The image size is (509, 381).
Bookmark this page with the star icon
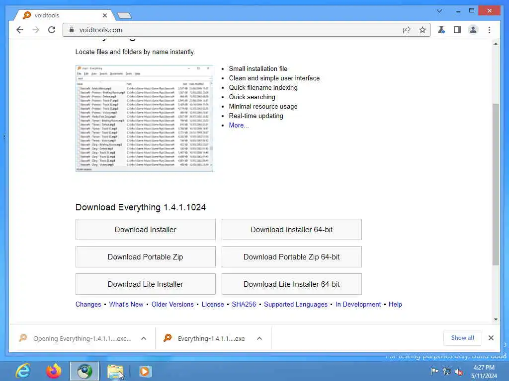pyautogui.click(x=422, y=30)
